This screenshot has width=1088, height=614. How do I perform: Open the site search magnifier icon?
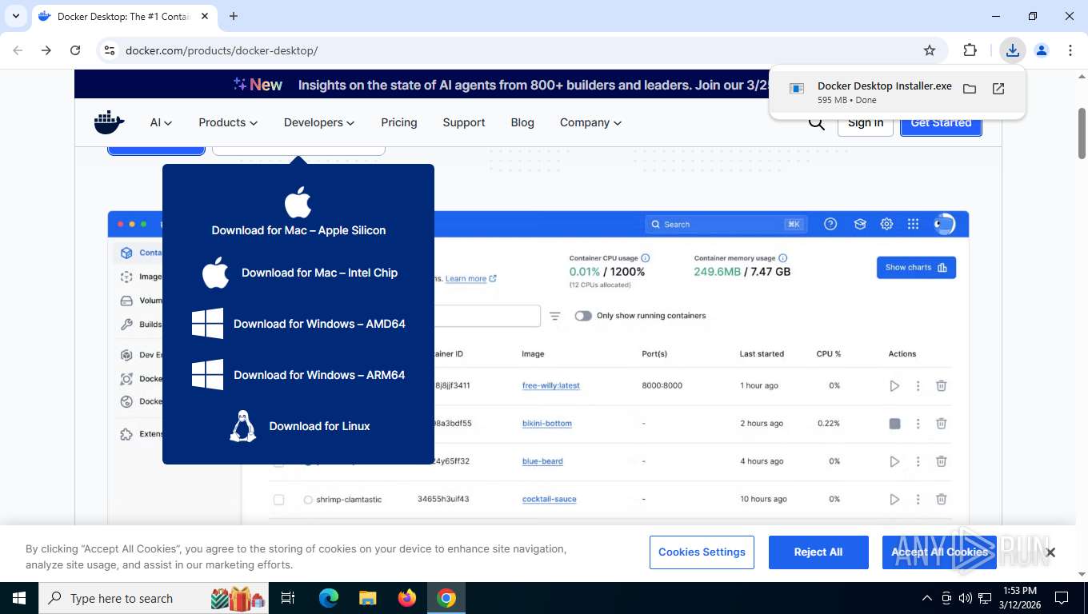[816, 123]
